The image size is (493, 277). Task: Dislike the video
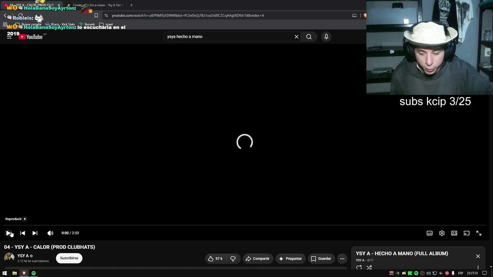(x=233, y=259)
